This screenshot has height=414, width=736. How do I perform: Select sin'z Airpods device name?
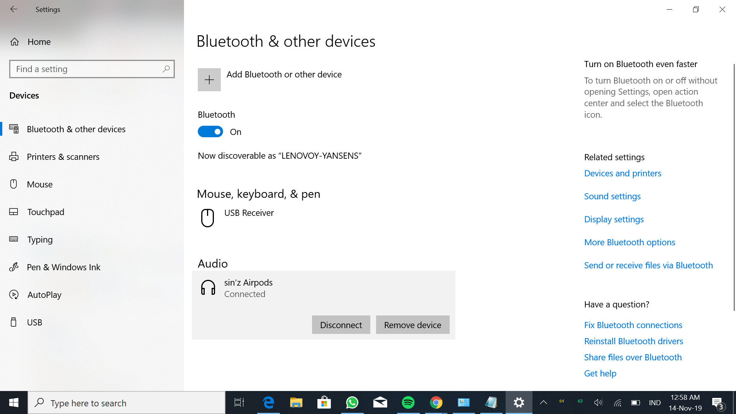pos(248,283)
